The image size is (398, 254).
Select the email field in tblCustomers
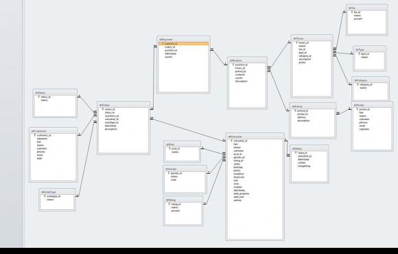coord(40,155)
